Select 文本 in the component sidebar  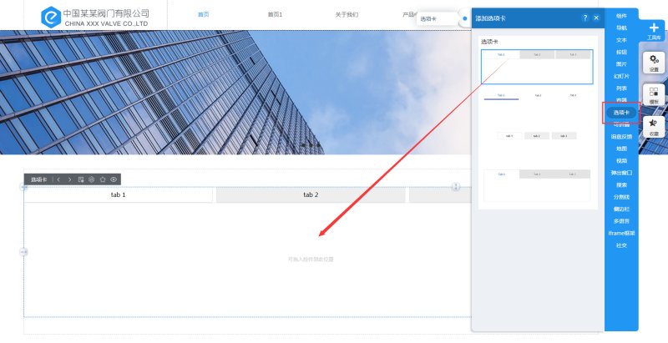tap(621, 40)
